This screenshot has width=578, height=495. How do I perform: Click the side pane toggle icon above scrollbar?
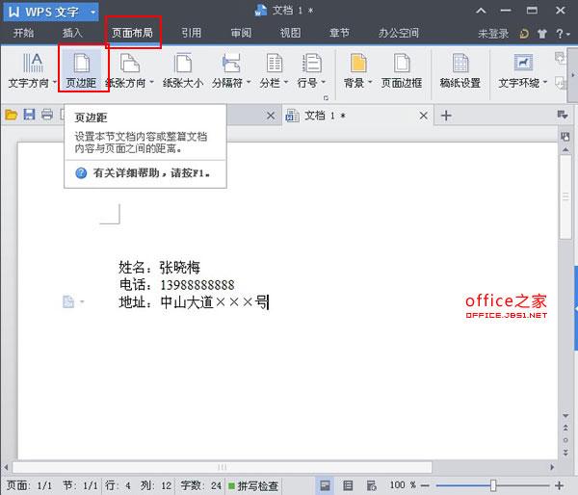point(565,137)
